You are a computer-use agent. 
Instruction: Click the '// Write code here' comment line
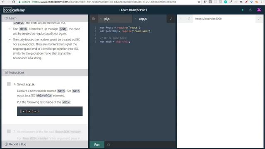(113, 38)
